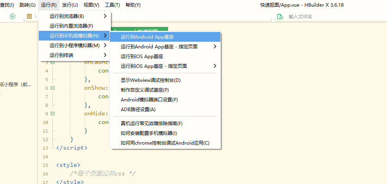
Task: Click the green run play icon
Action: tap(13, 16)
